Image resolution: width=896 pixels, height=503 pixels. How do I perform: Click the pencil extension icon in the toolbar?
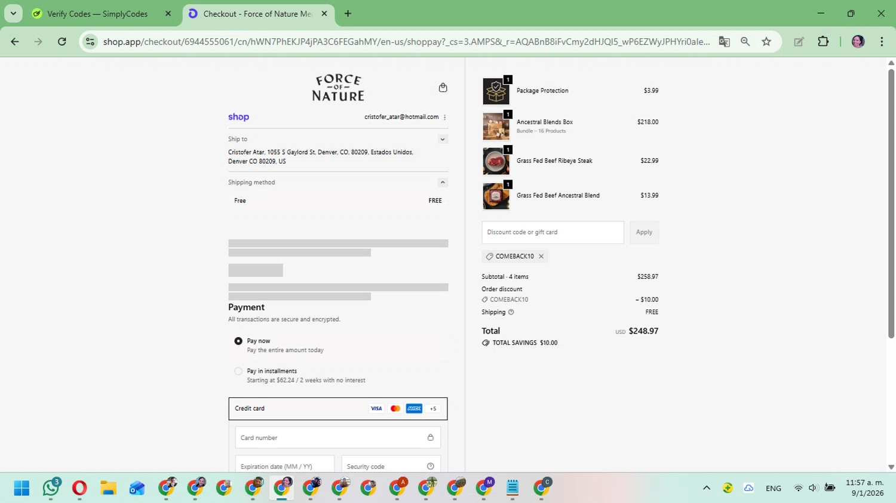tap(799, 42)
